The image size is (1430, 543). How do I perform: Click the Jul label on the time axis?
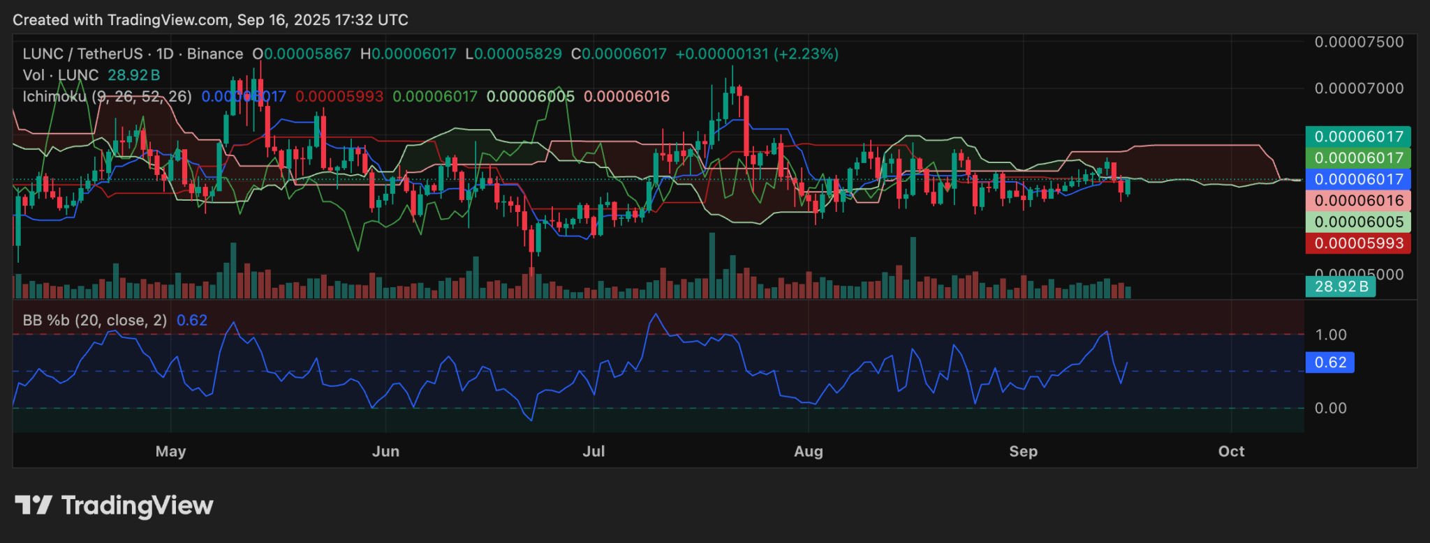[594, 451]
